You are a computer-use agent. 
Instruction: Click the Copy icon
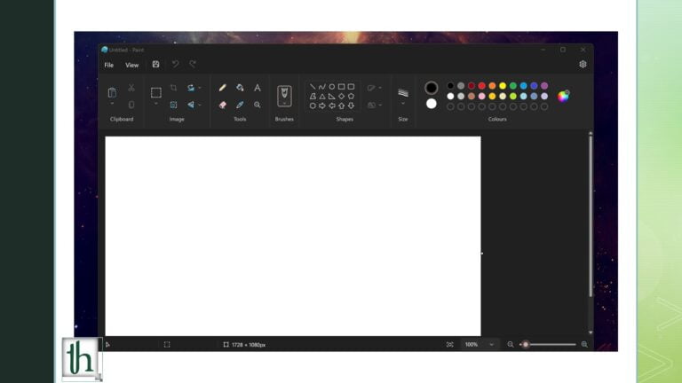pyautogui.click(x=131, y=105)
